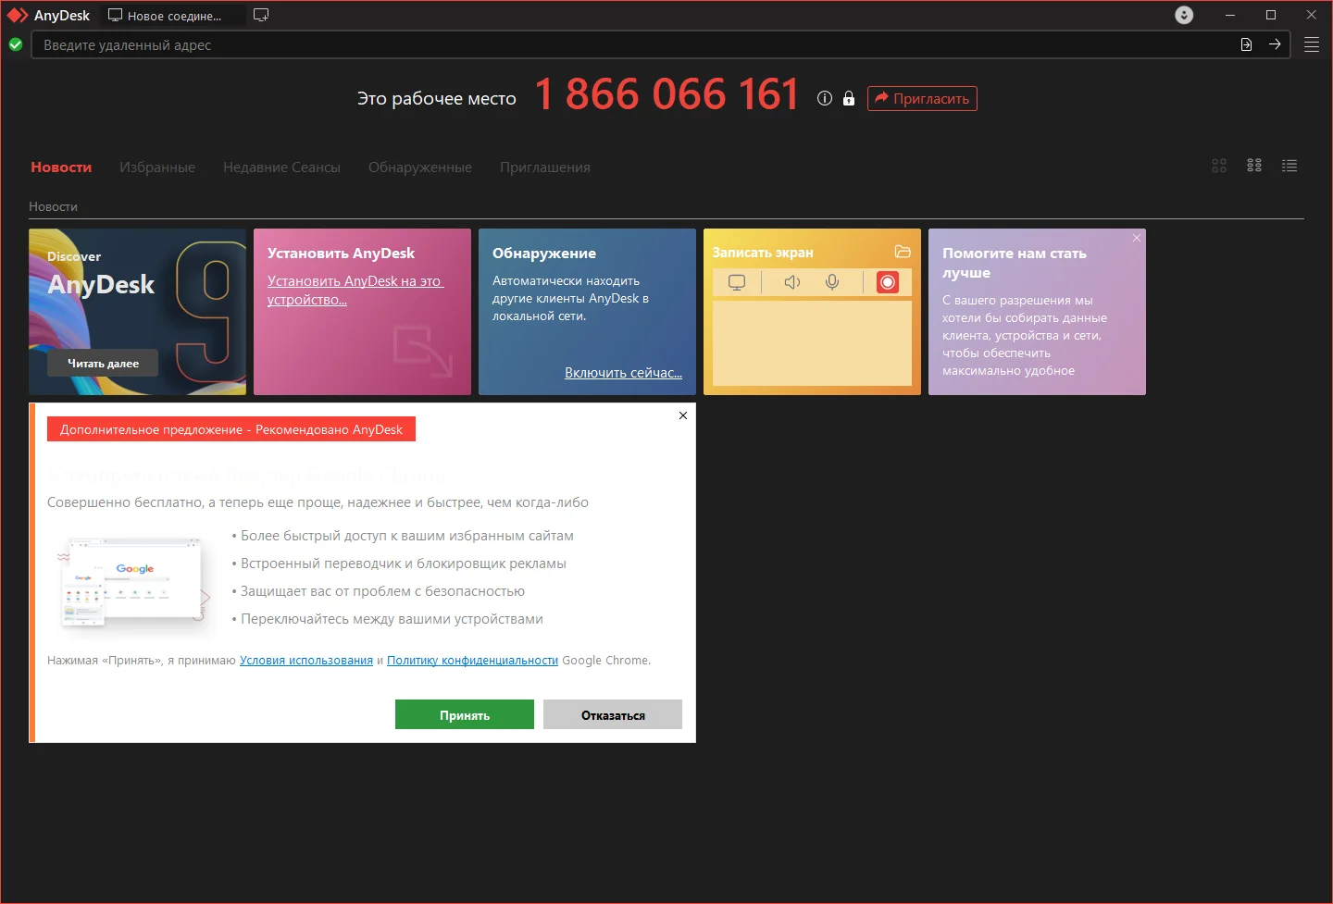The image size is (1333, 904).
Task: Select monitor icon in recording card
Action: [x=737, y=282]
